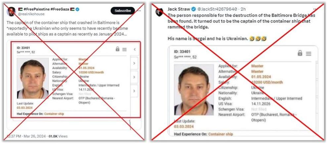Click Container ship link in left card

54,114
